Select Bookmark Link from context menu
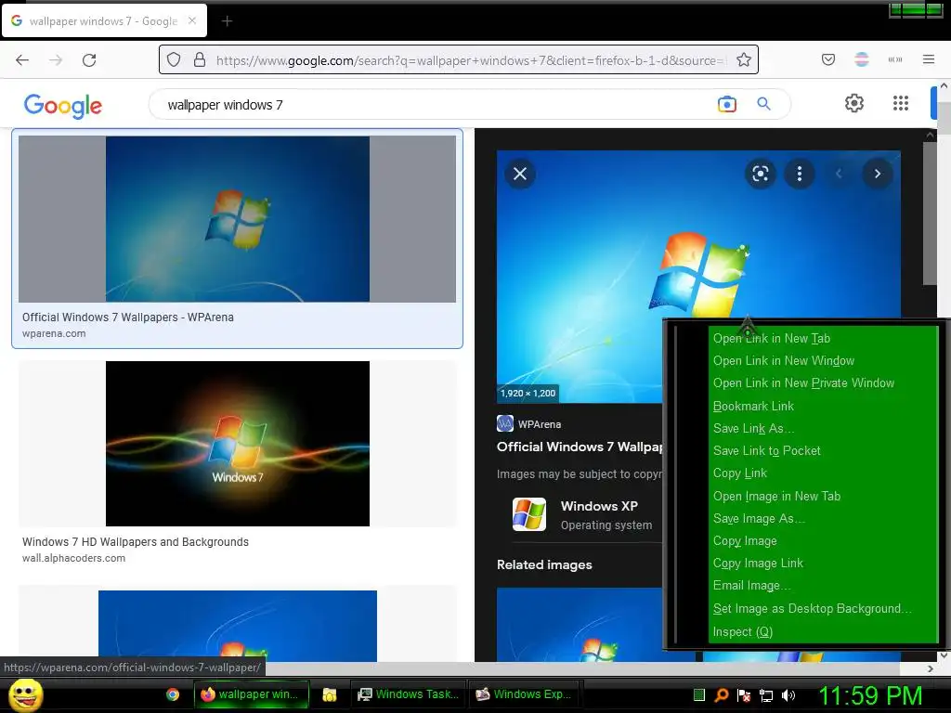This screenshot has height=713, width=951. click(823, 407)
